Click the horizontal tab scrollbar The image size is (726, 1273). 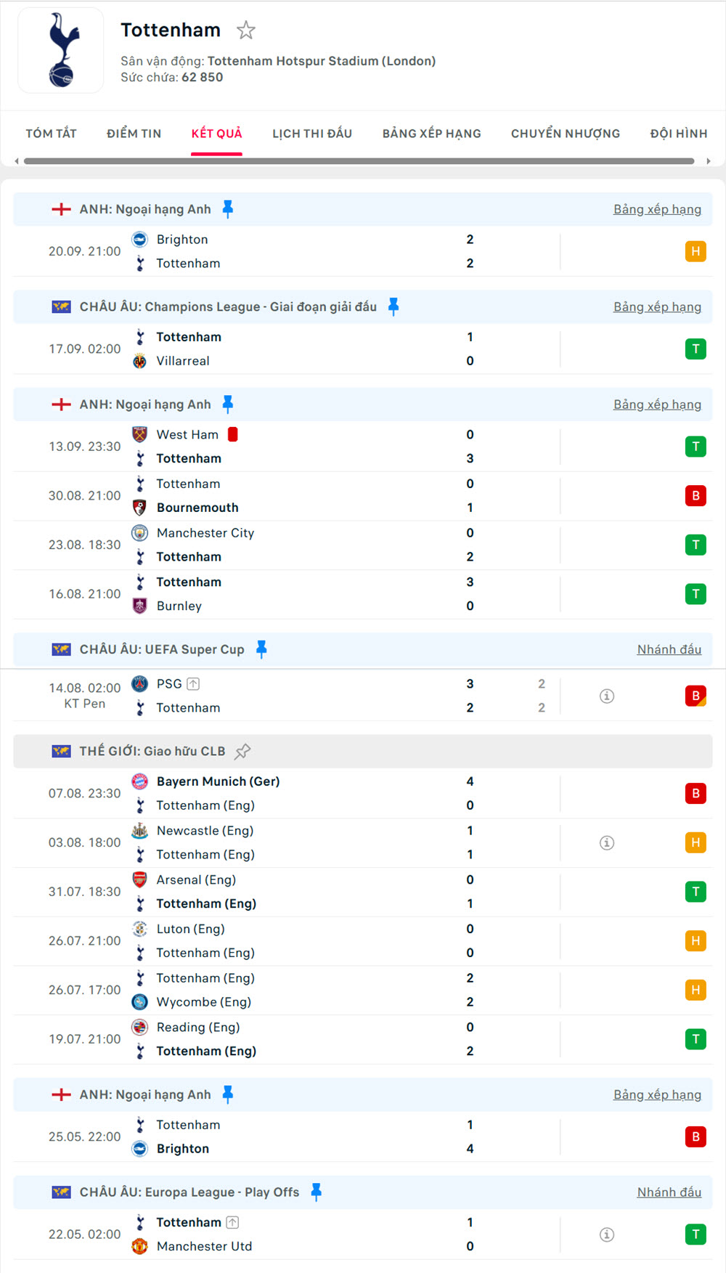click(x=359, y=161)
